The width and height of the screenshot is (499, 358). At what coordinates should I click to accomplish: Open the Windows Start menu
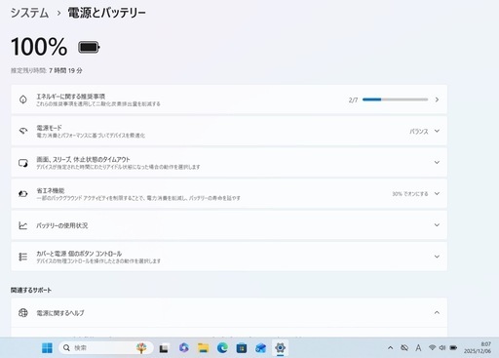pos(47,348)
